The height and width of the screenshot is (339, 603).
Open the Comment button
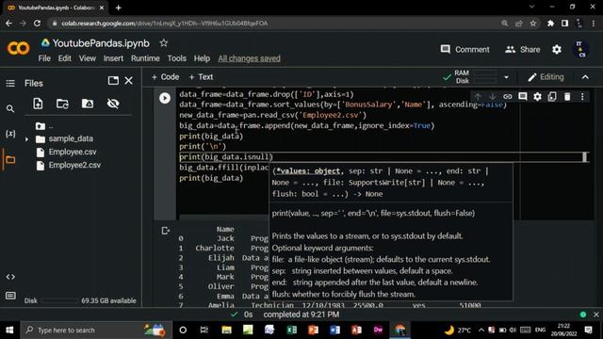(x=464, y=50)
